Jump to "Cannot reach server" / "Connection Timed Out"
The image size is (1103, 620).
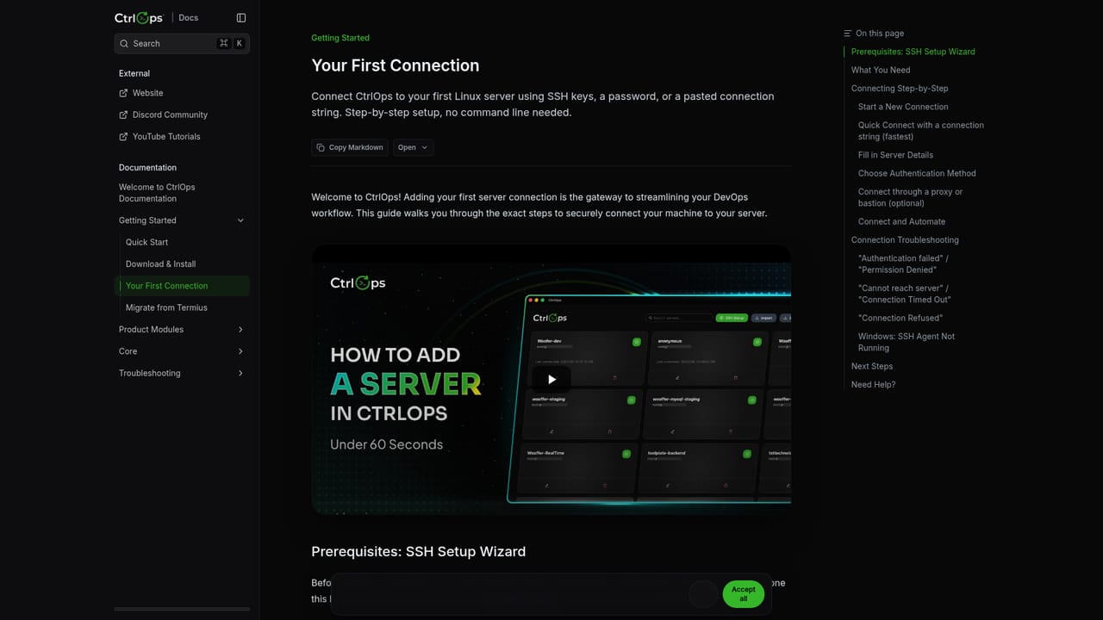tap(904, 294)
